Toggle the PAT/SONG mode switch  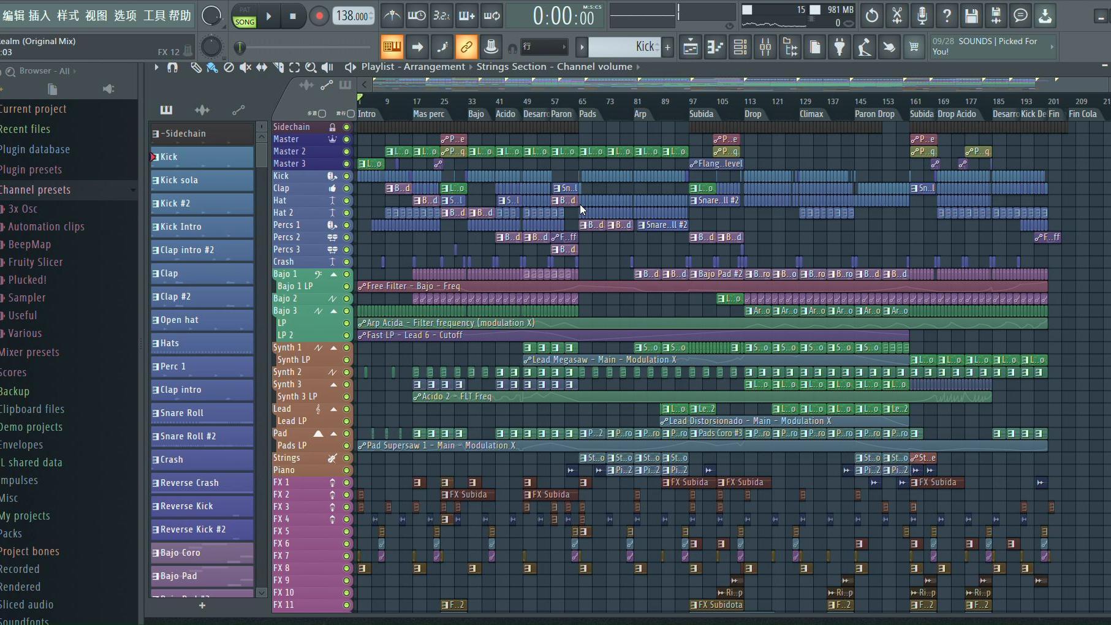245,17
